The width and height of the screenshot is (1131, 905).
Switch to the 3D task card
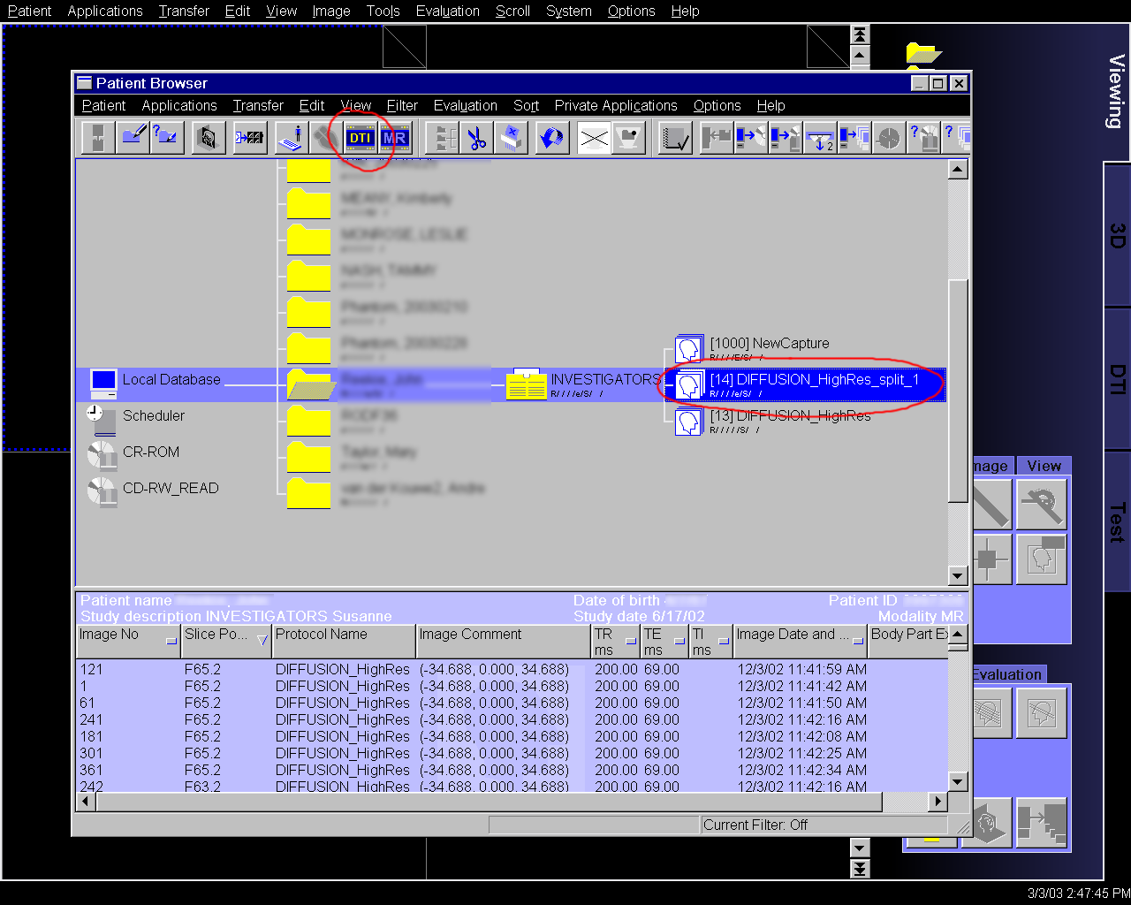pyautogui.click(x=1117, y=236)
